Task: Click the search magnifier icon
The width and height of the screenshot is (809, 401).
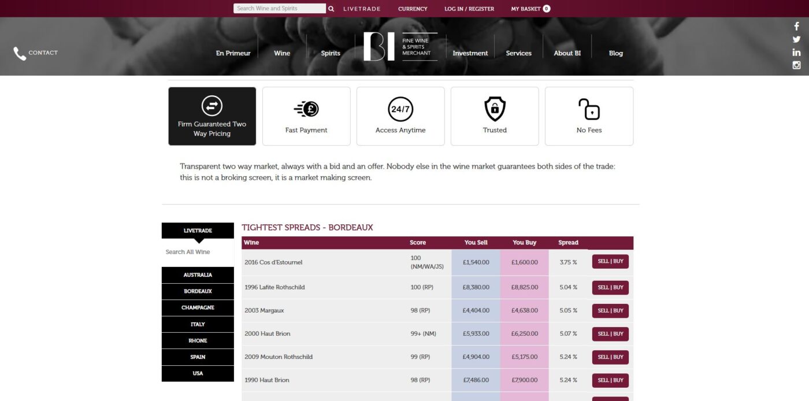Action: coord(331,9)
